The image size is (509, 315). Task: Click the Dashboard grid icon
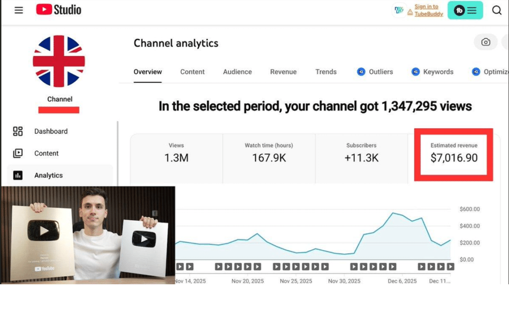(x=18, y=131)
